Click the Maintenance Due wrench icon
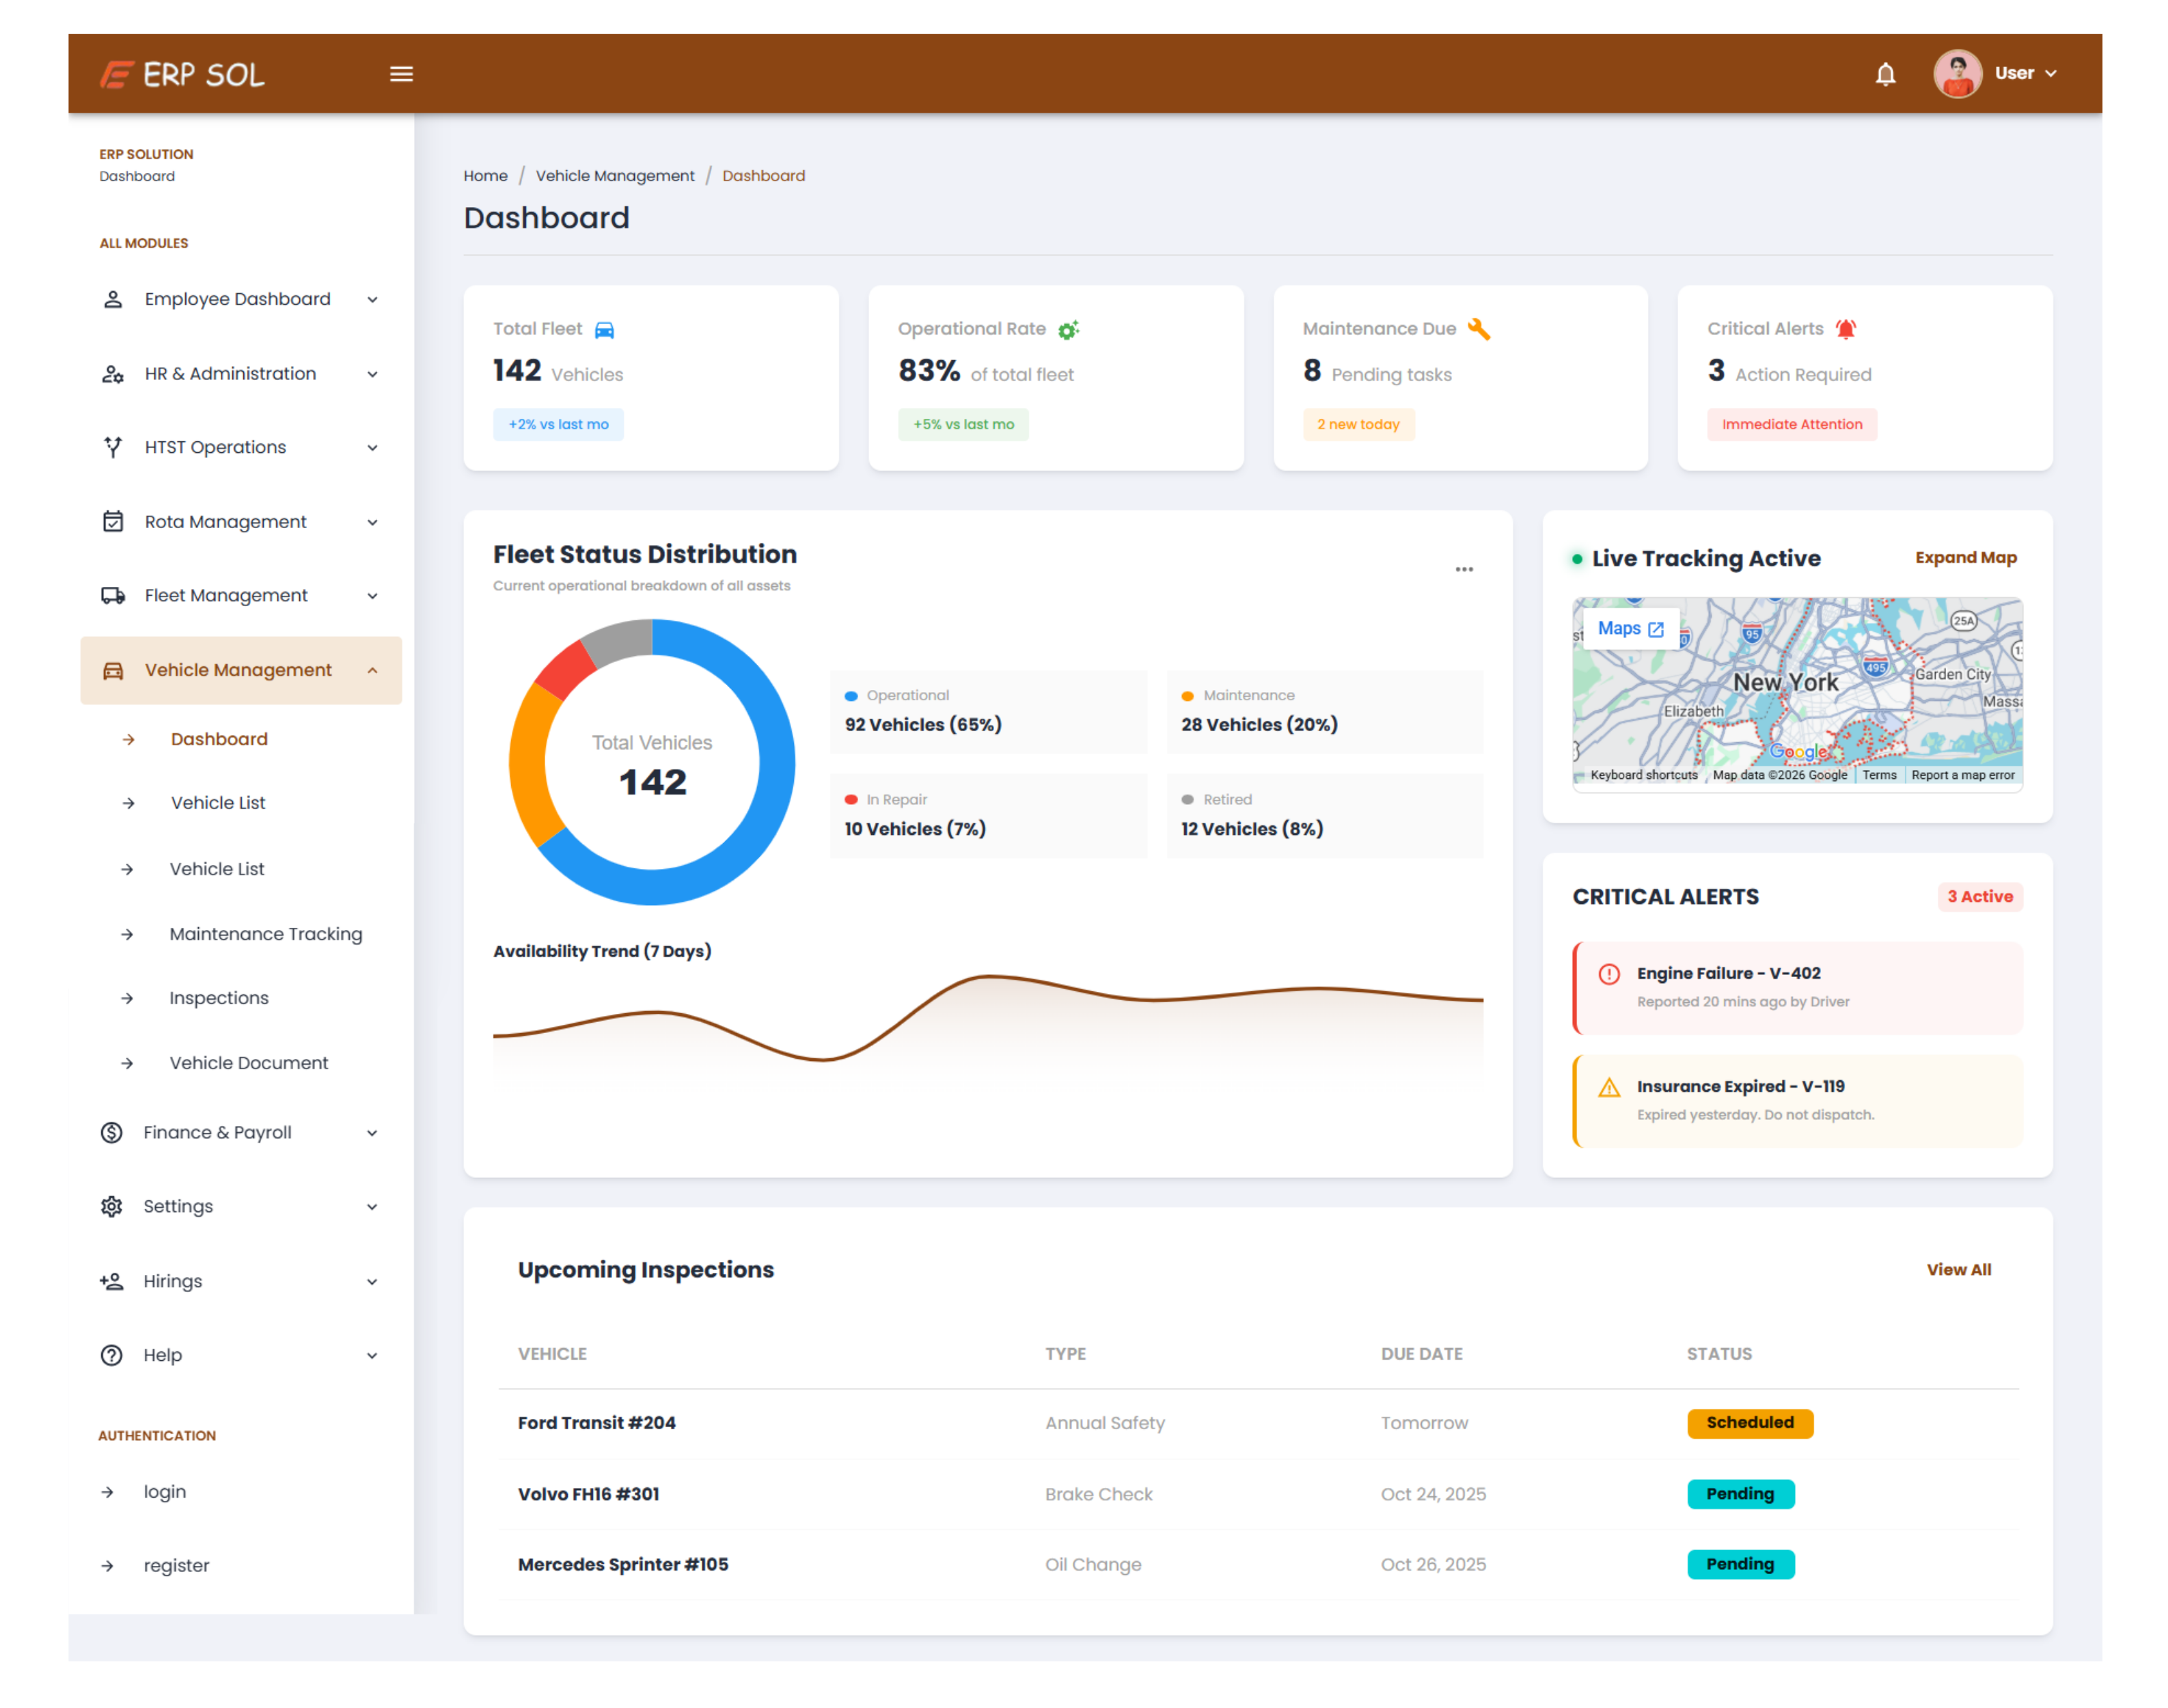 point(1478,329)
